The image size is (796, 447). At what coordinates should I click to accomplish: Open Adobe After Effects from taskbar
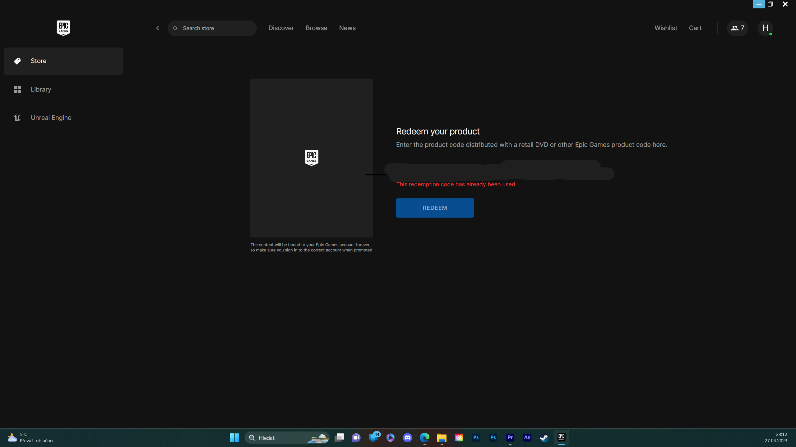tap(527, 438)
